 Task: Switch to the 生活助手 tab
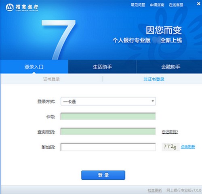102,67
